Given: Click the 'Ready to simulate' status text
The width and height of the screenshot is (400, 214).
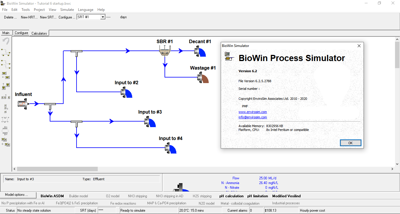Looking at the screenshot, I should coord(133,210).
